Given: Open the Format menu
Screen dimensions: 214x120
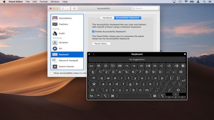Looking at the screenshot, I should [44, 2].
